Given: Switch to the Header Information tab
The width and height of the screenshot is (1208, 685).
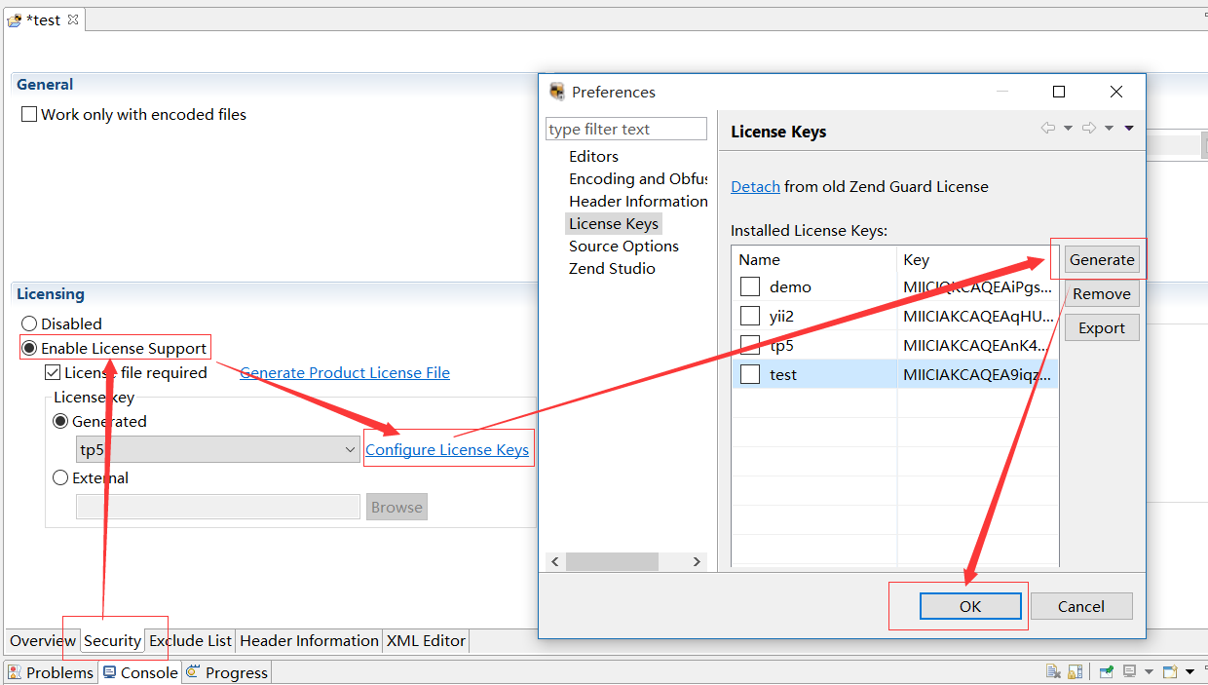Looking at the screenshot, I should pos(309,640).
